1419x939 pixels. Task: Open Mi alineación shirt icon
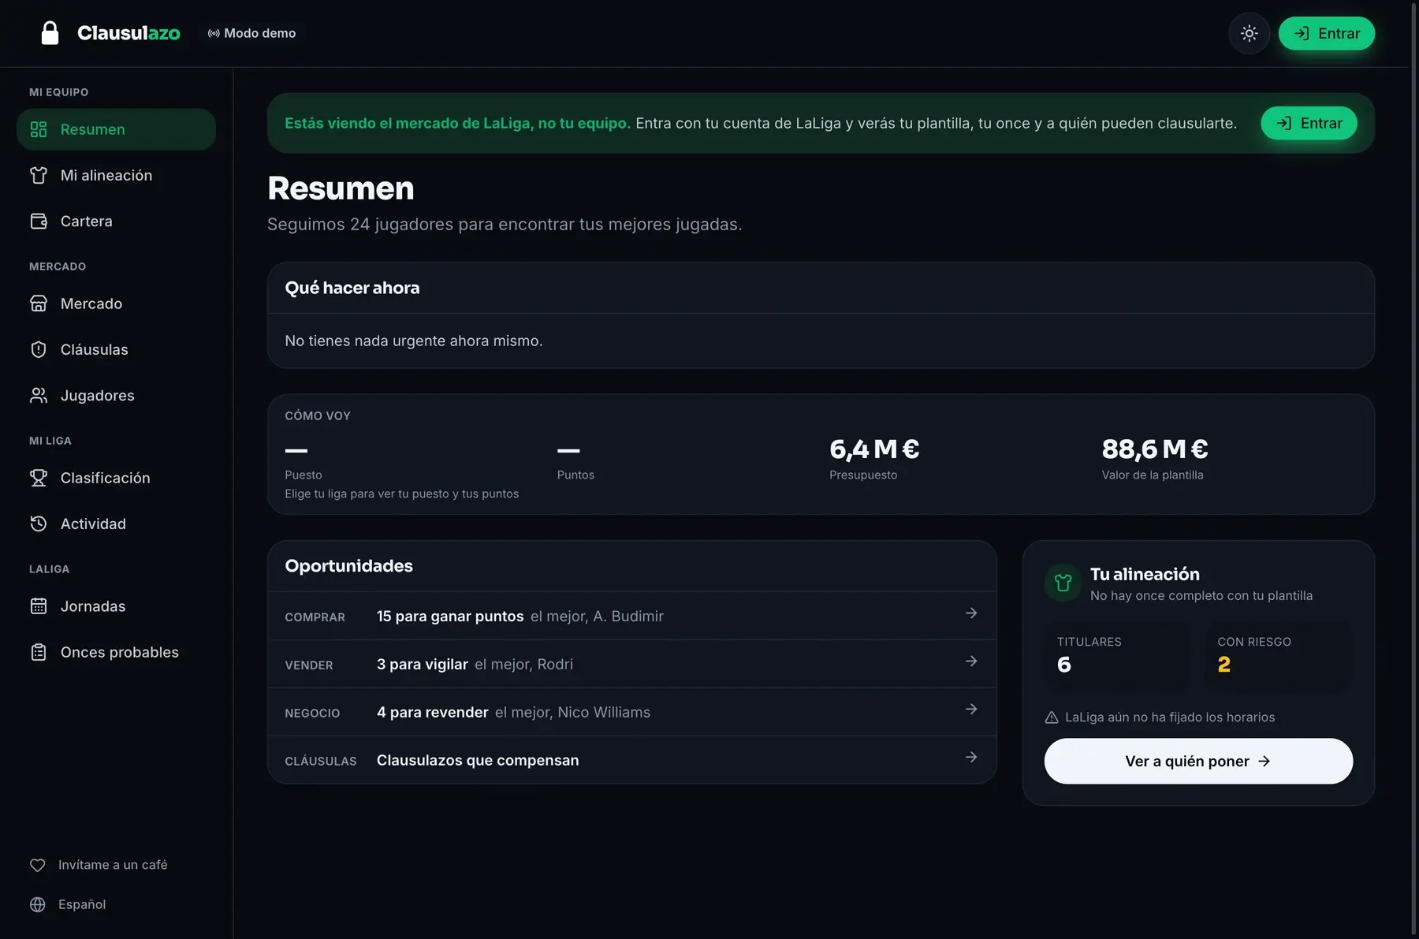pyautogui.click(x=39, y=175)
